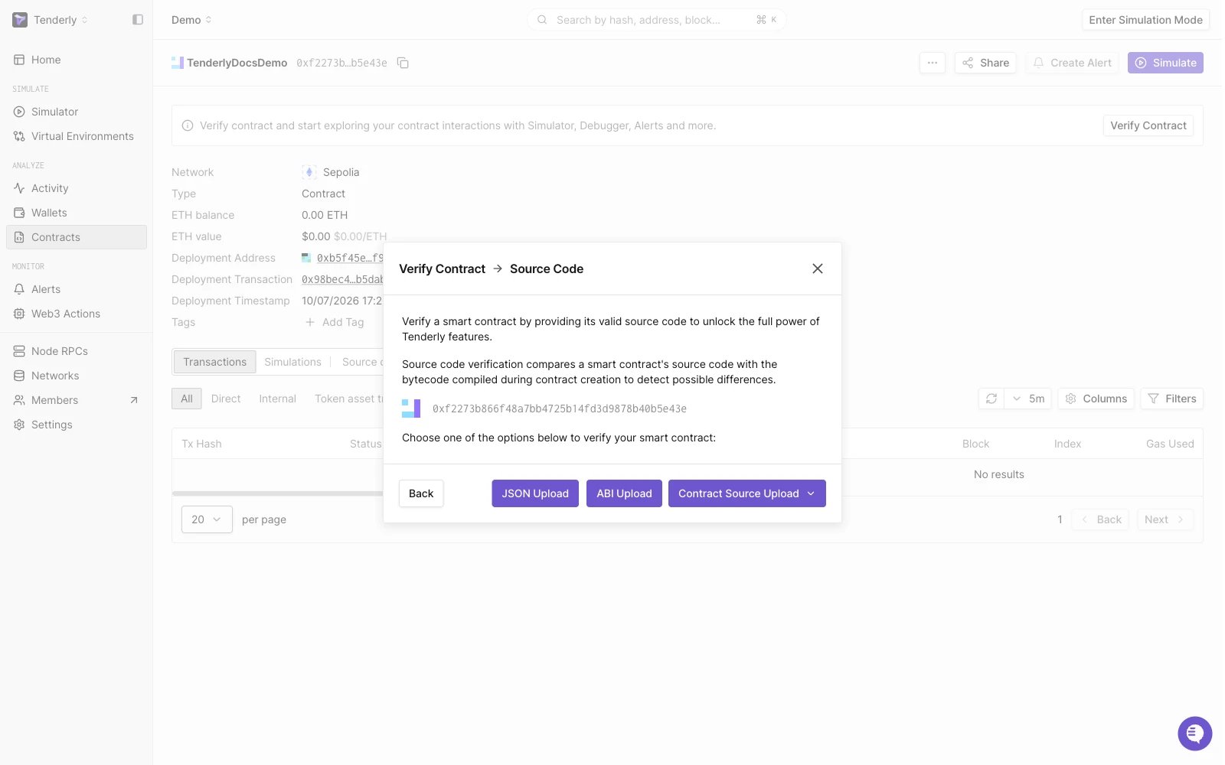Open the Home page

pyautogui.click(x=77, y=60)
